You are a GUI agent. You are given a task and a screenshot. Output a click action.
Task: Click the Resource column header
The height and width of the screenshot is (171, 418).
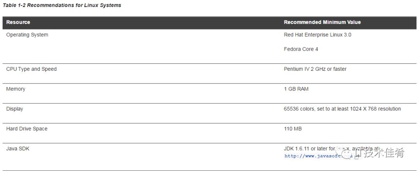[x=18, y=22]
